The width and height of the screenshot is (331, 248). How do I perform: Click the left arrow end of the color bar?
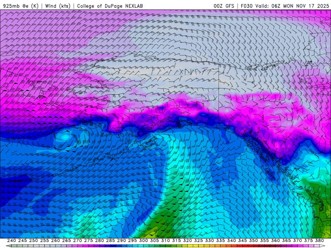click(8, 246)
